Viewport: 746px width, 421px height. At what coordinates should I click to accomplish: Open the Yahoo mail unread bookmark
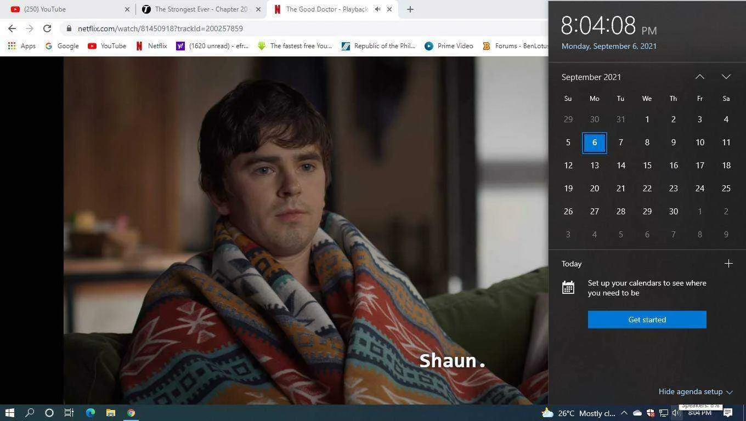[x=212, y=46]
